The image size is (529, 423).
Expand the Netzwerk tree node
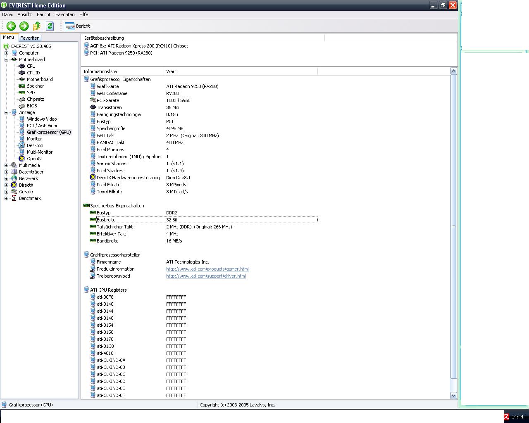pos(6,178)
